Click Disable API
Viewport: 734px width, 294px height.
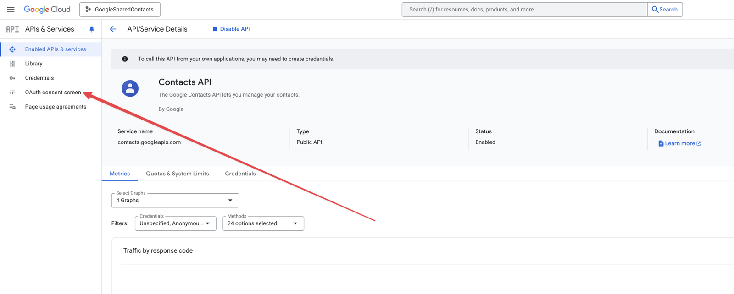(231, 29)
